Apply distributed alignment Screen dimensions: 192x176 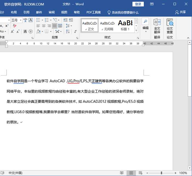coord(60,26)
